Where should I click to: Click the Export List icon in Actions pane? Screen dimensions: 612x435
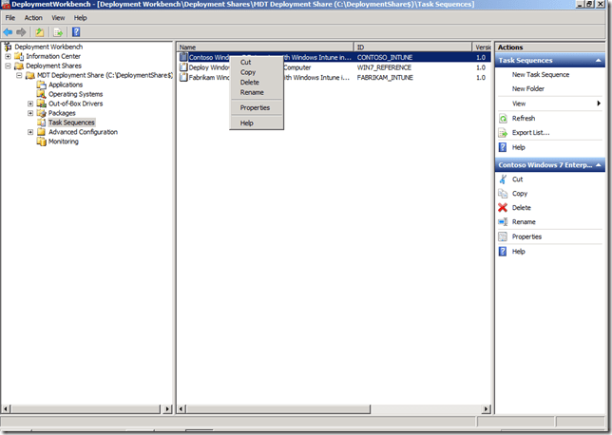coord(503,133)
